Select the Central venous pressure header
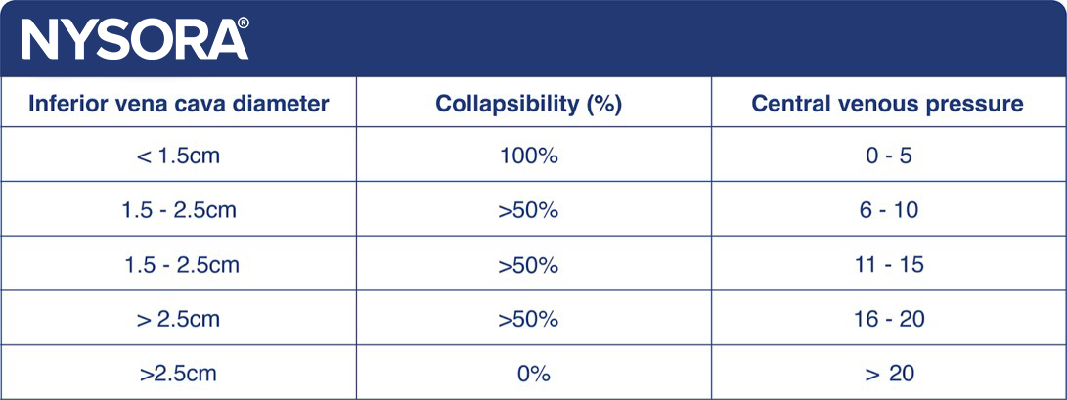Image resolution: width=1067 pixels, height=400 pixels. [887, 104]
